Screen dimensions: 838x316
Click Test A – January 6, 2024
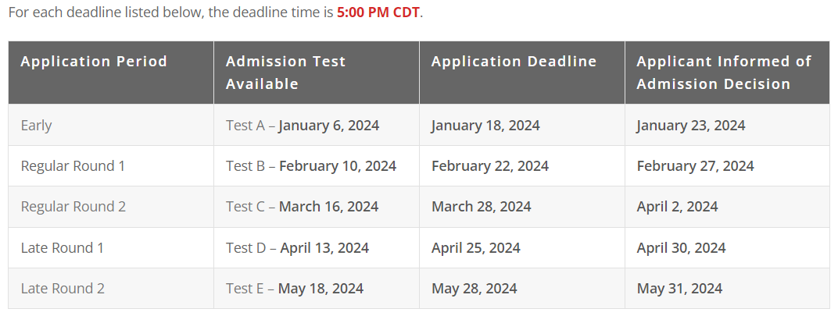tap(303, 126)
